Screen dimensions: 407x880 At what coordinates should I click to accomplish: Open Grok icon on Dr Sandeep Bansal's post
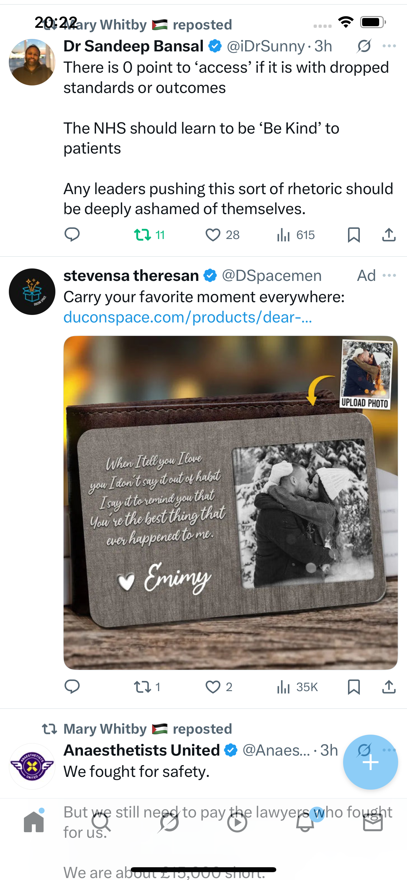[364, 46]
